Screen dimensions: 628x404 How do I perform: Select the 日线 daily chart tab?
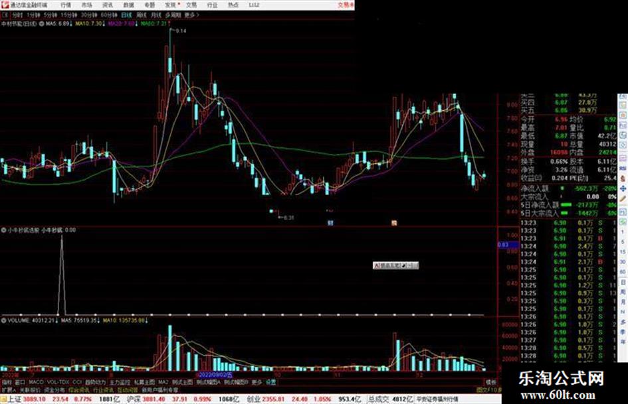[x=126, y=15]
